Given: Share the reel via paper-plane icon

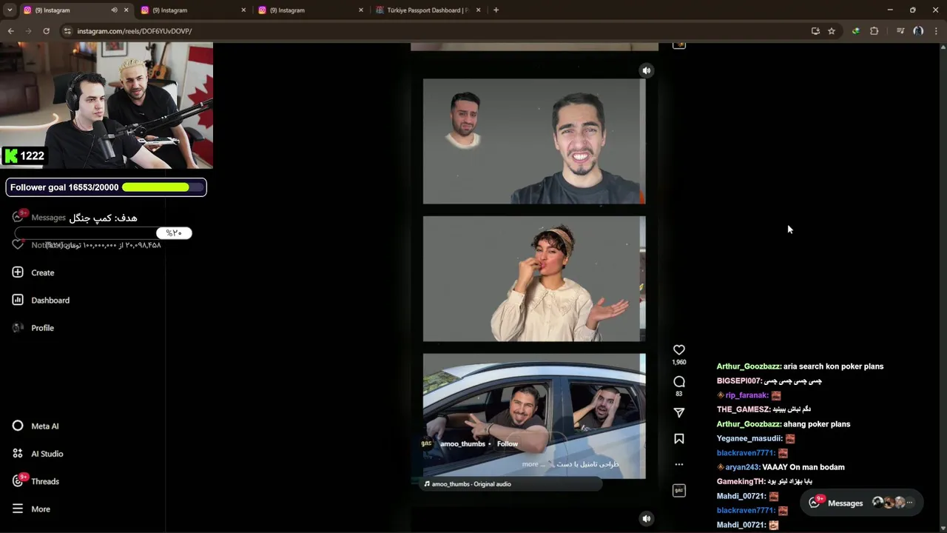Looking at the screenshot, I should [678, 412].
